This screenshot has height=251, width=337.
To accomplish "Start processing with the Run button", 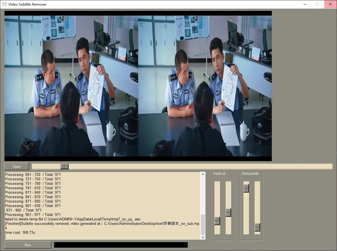I will [x=28, y=245].
